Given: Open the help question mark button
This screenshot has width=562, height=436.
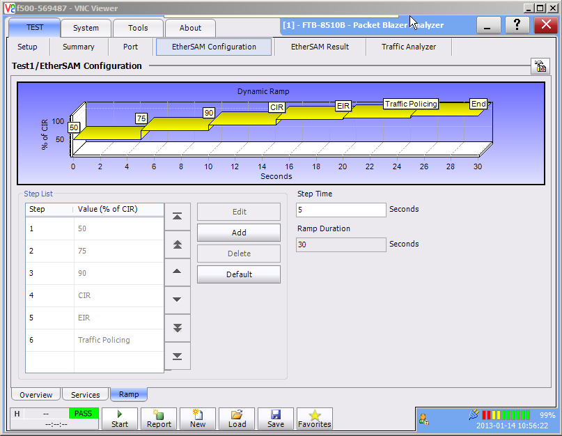Looking at the screenshot, I should pyautogui.click(x=517, y=25).
